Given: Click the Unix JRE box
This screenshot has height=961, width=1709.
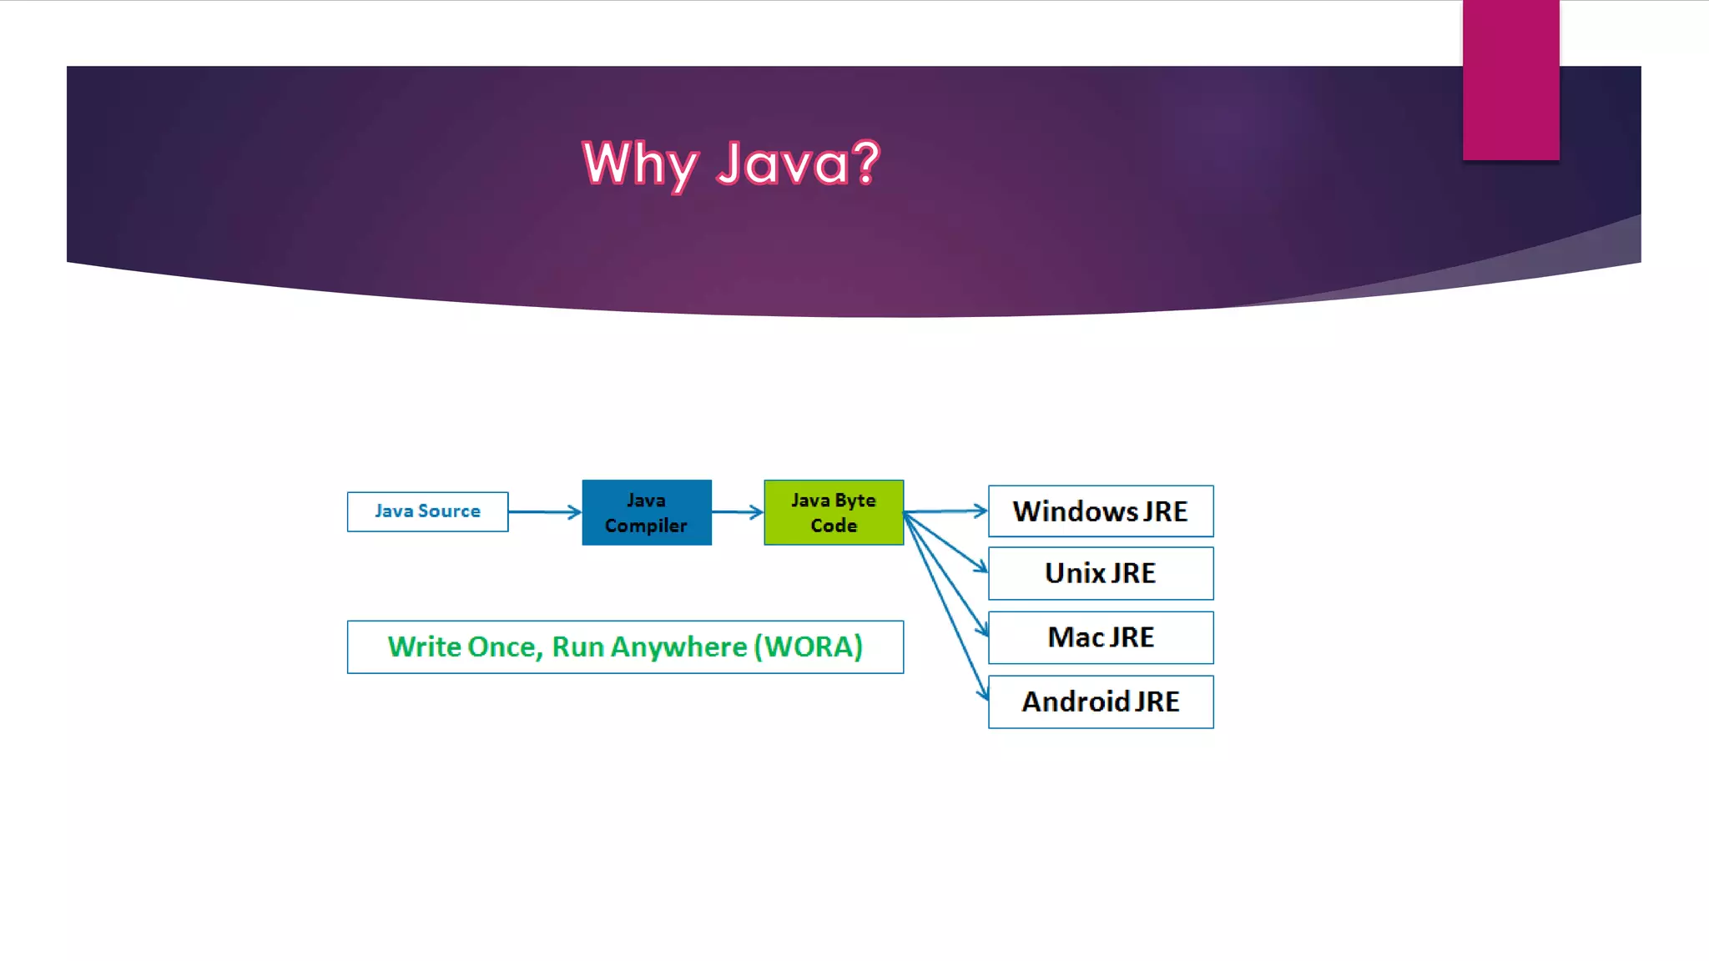Looking at the screenshot, I should click(1101, 573).
